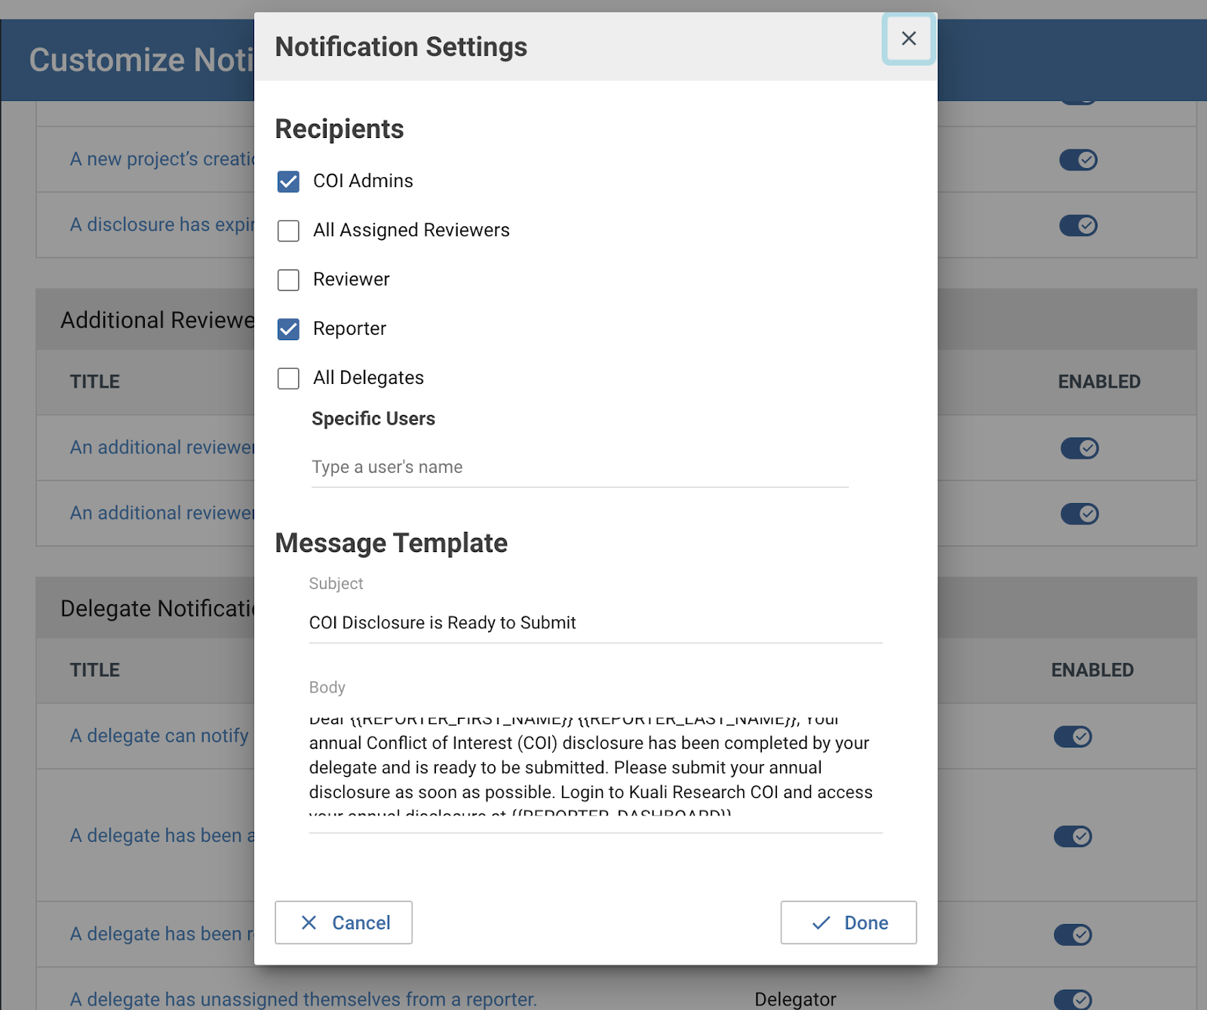Viewport: 1207px width, 1010px height.
Task: Click the Cancel button
Action: (x=344, y=923)
